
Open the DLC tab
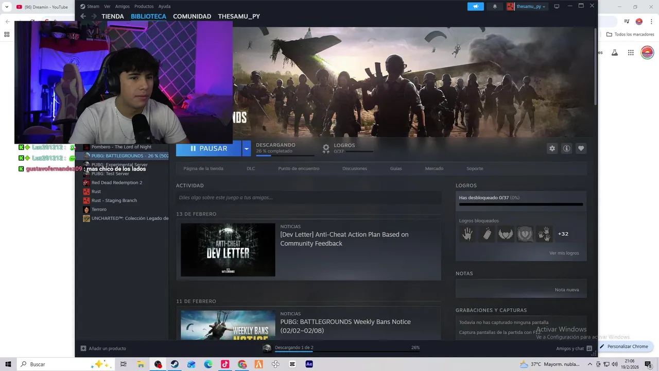point(251,168)
